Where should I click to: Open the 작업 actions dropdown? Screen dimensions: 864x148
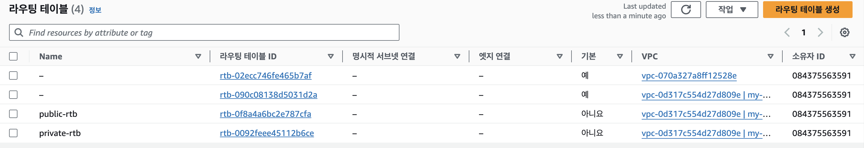732,9
